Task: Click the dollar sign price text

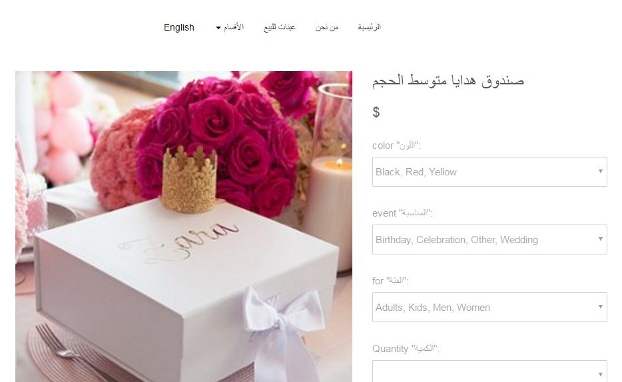Action: pyautogui.click(x=376, y=112)
